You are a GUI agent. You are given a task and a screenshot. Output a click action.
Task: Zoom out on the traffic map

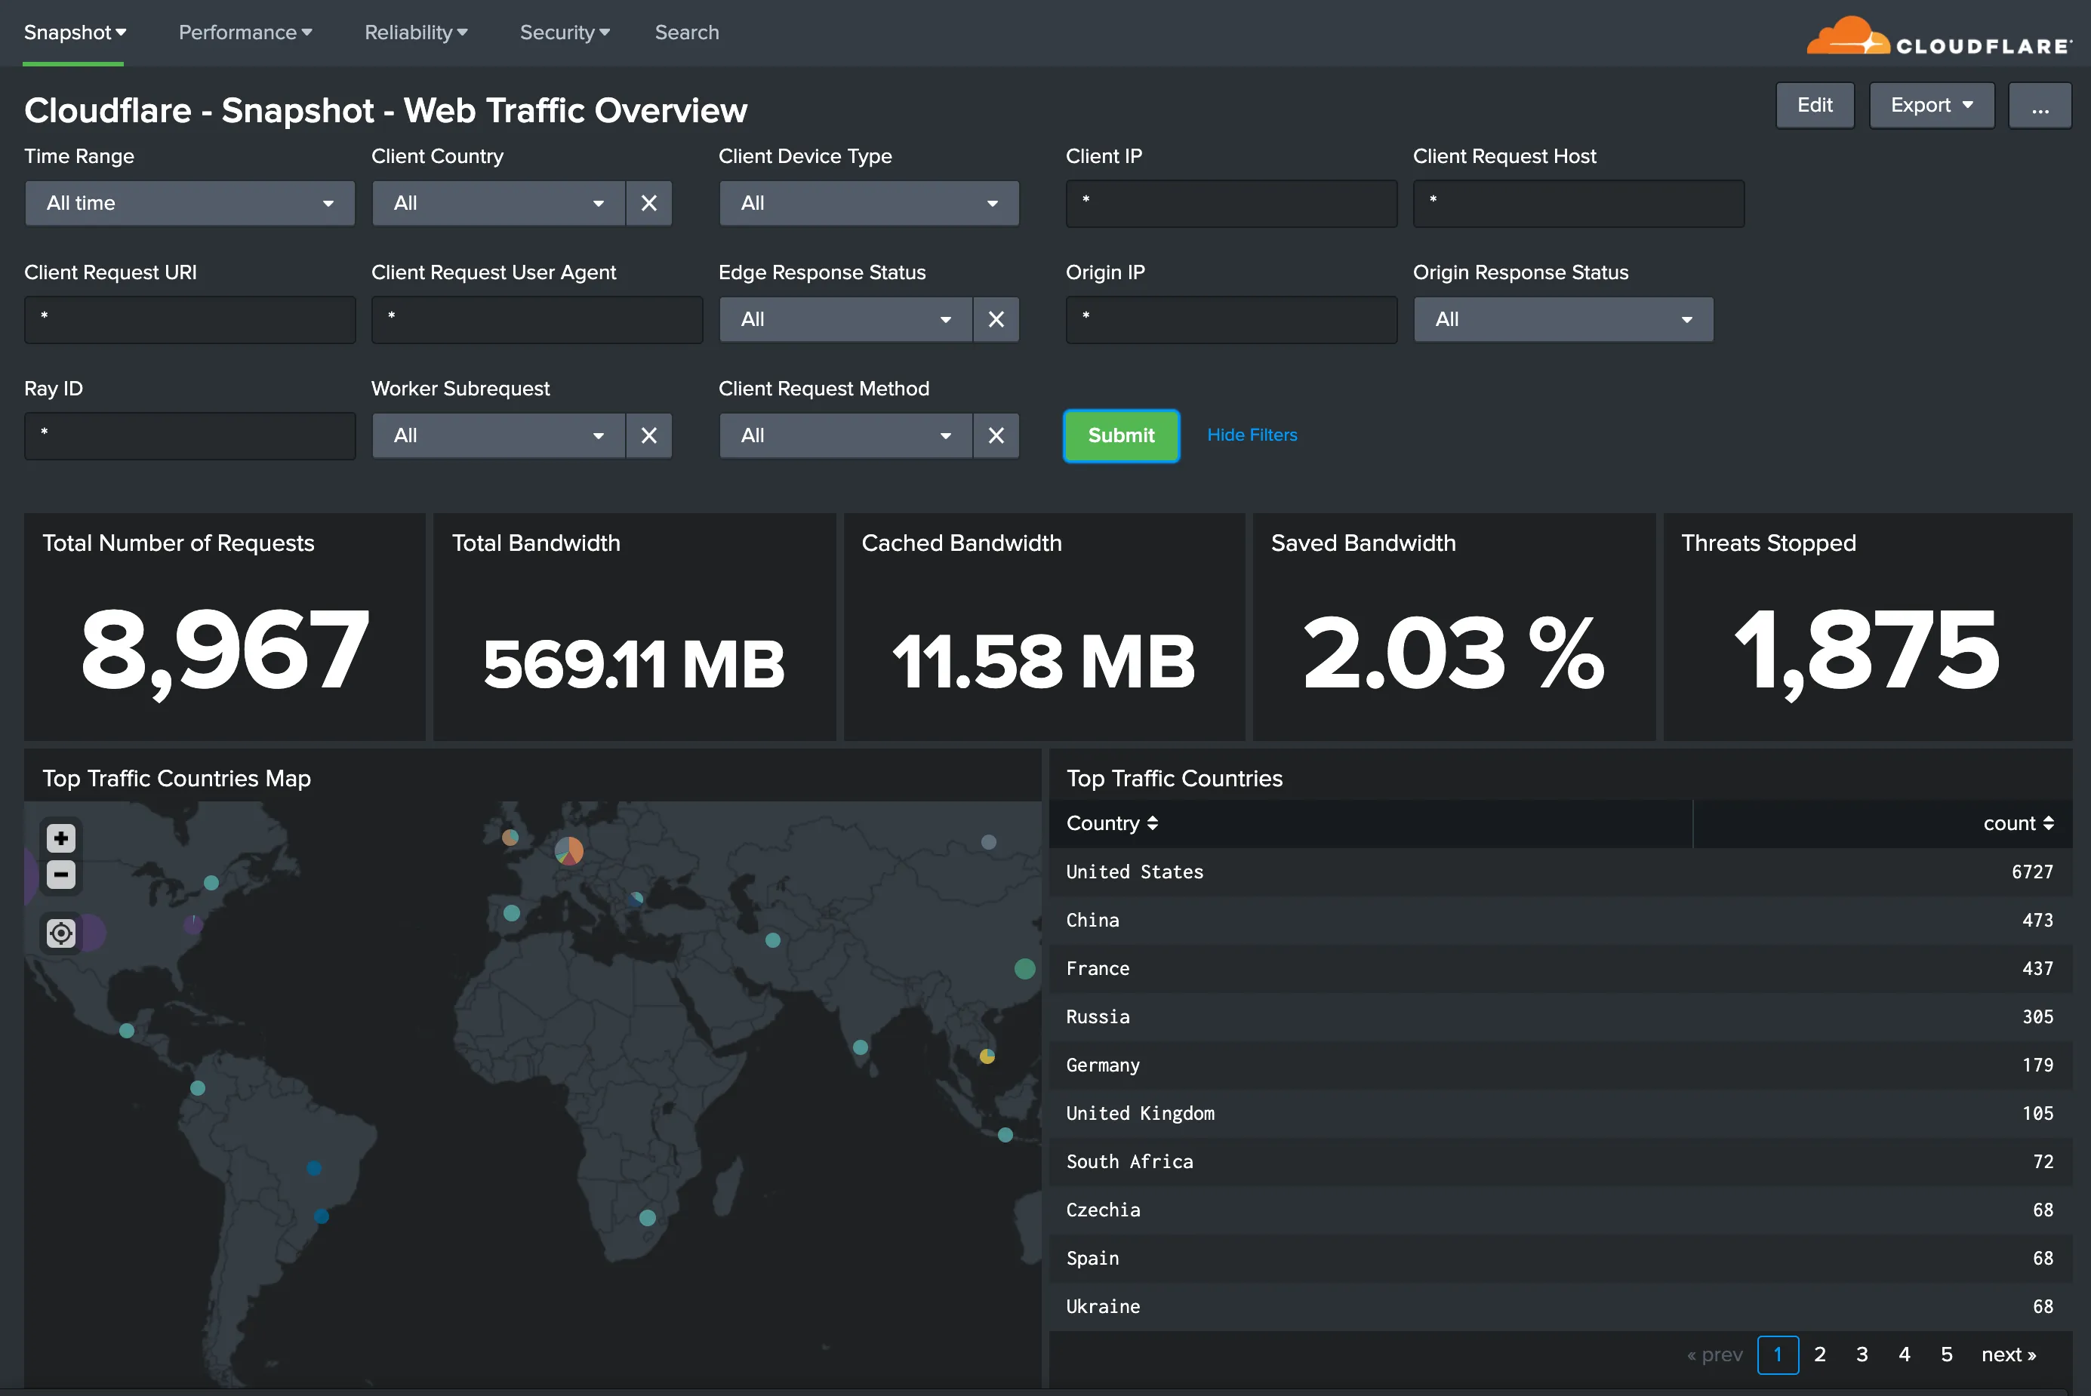point(60,875)
